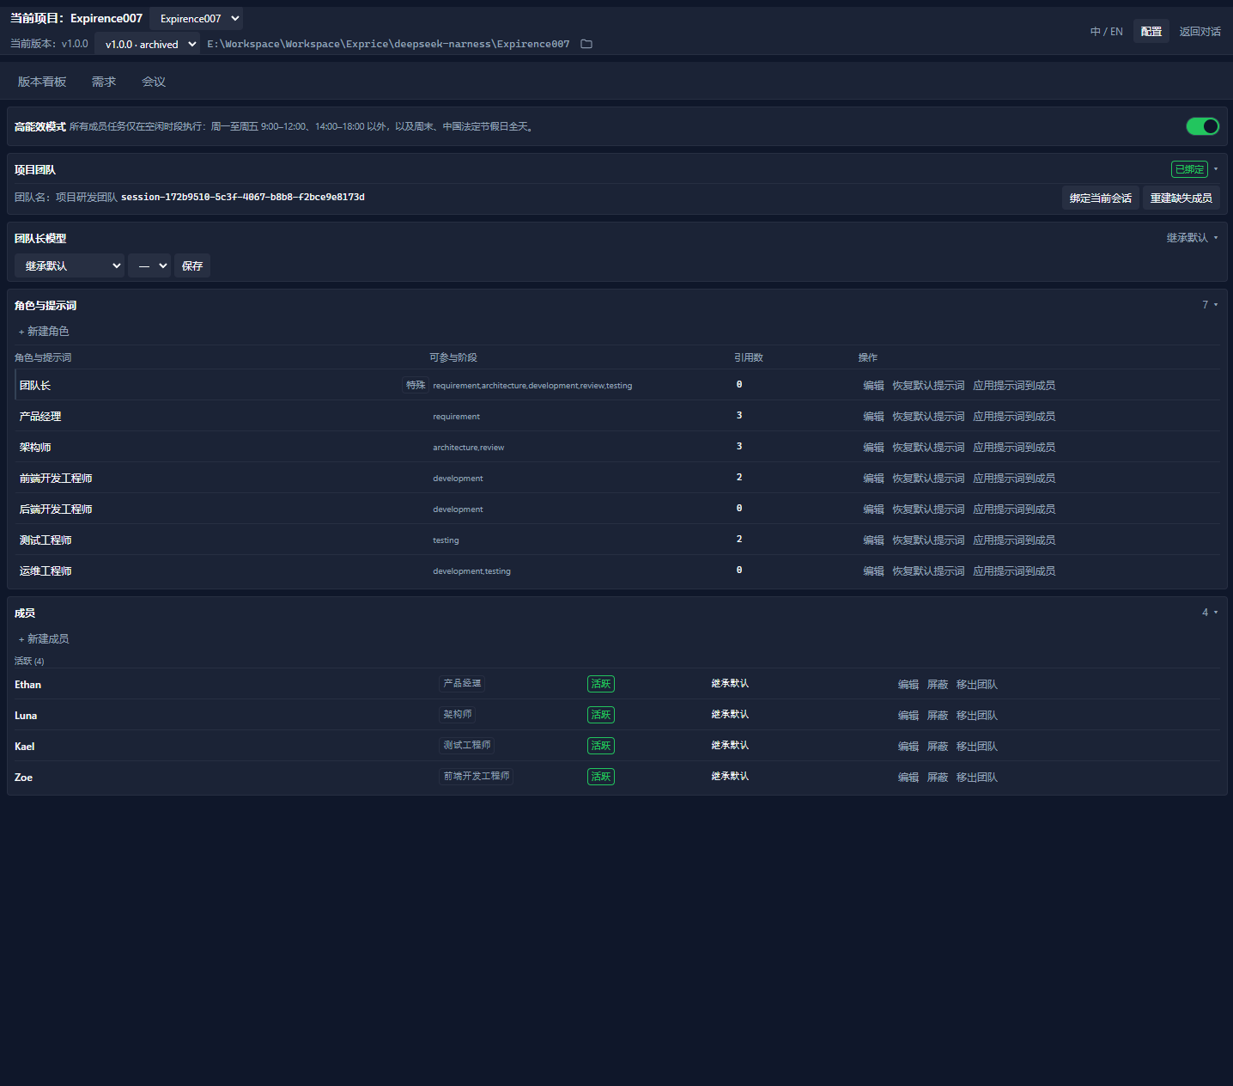Open the 继承默认 model provider dropdown
The height and width of the screenshot is (1086, 1233).
click(x=70, y=265)
